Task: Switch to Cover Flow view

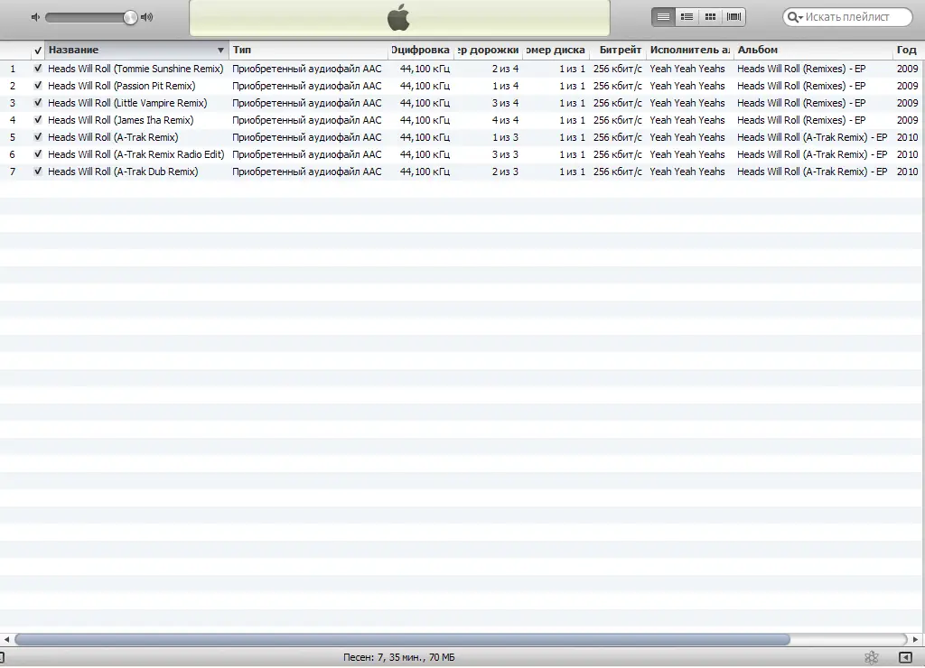Action: tap(734, 16)
